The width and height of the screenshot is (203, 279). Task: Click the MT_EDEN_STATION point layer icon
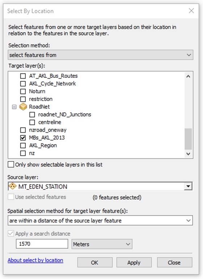pyautogui.click(x=13, y=186)
